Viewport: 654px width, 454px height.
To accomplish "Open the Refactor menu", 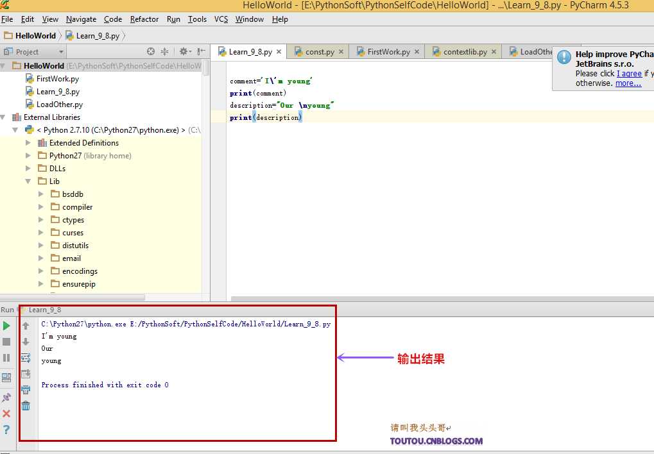I will [144, 19].
